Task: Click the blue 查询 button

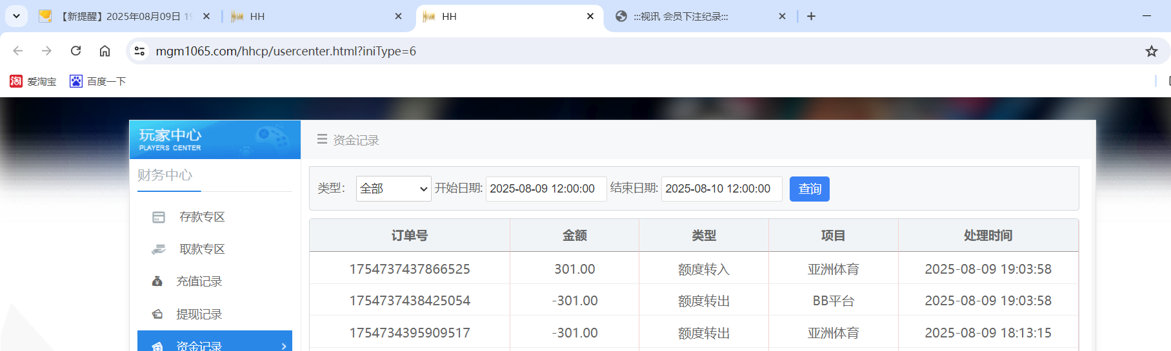Action: tap(810, 189)
